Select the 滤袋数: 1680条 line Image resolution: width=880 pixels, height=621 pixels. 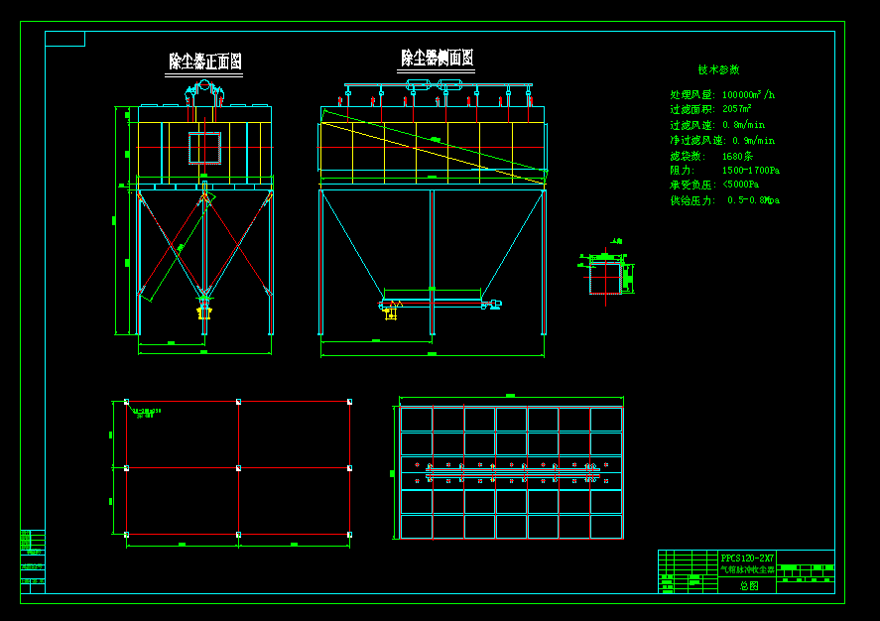click(711, 156)
